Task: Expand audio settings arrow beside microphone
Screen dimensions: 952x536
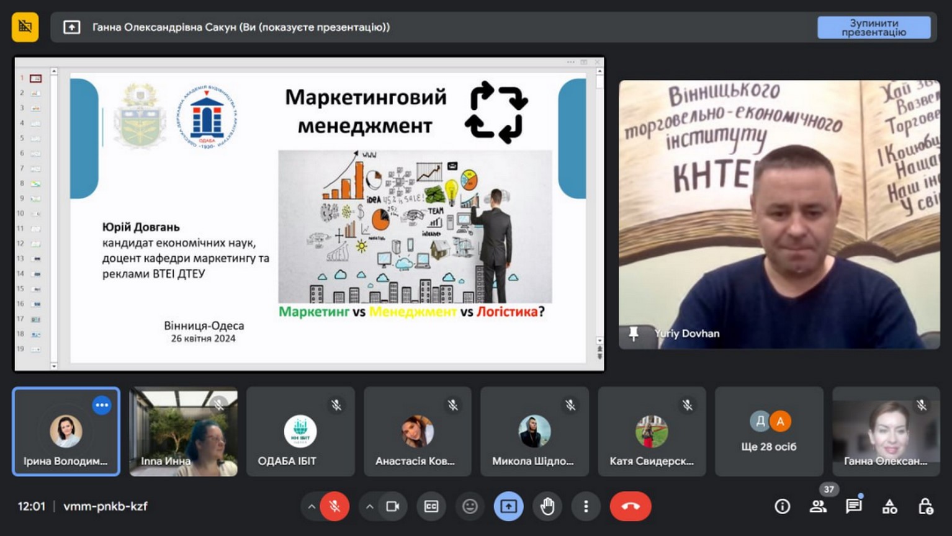Action: coord(311,506)
